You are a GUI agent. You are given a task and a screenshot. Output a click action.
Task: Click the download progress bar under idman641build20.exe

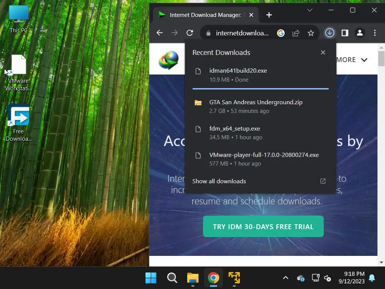tap(261, 89)
